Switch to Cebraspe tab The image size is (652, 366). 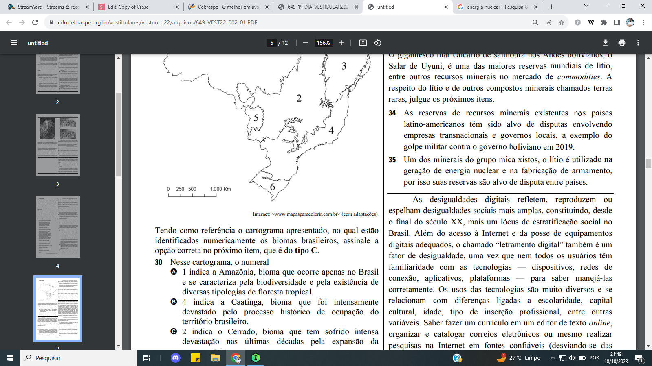[x=228, y=7]
